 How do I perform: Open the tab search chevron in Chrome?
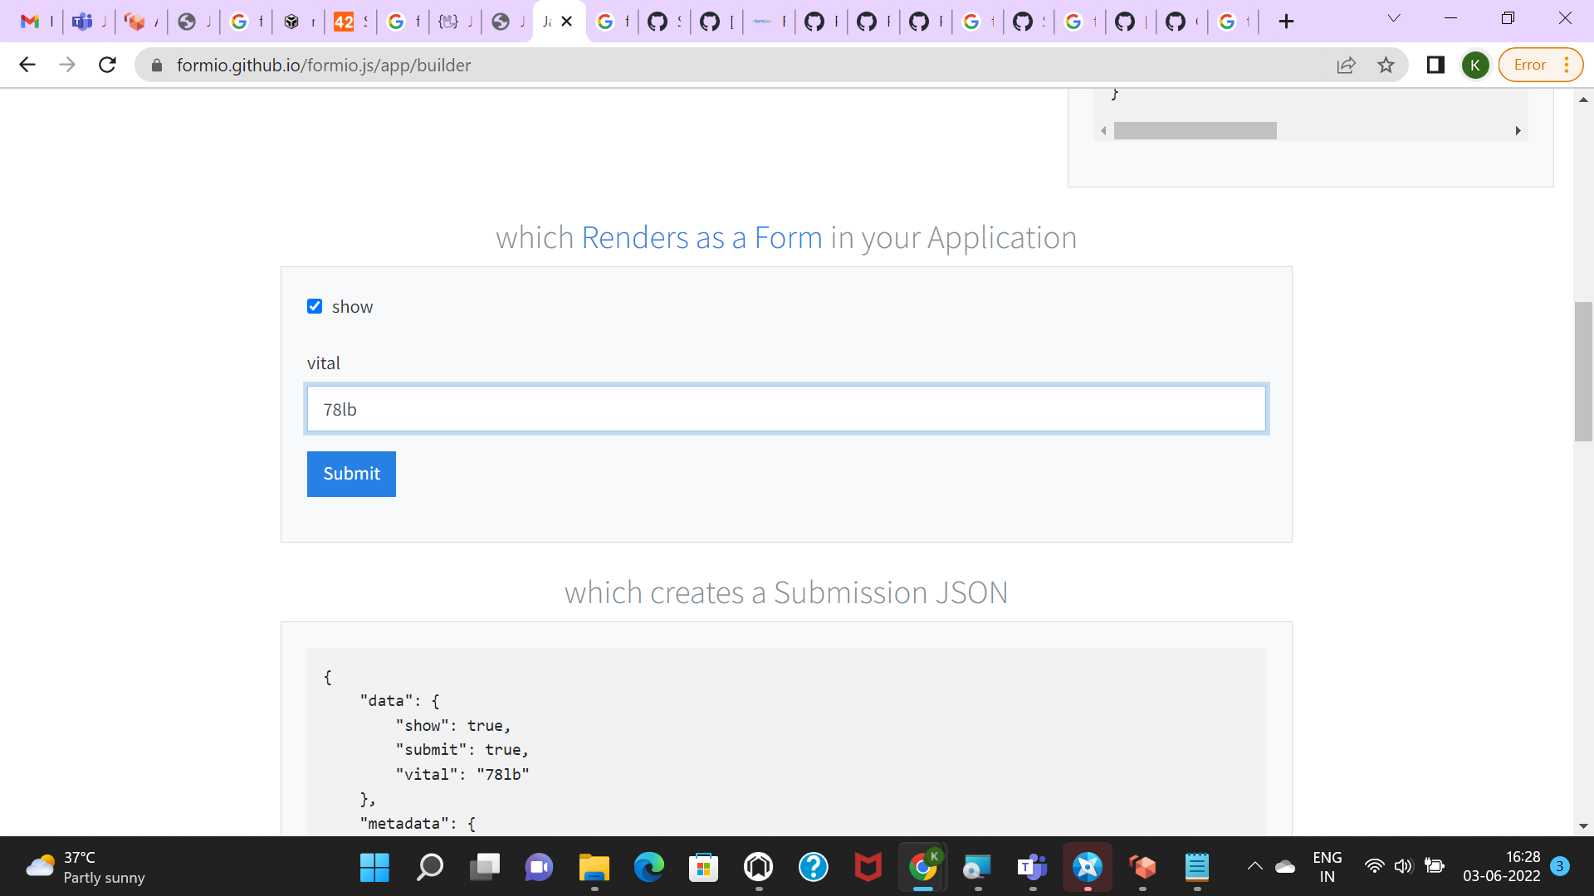[x=1393, y=17]
